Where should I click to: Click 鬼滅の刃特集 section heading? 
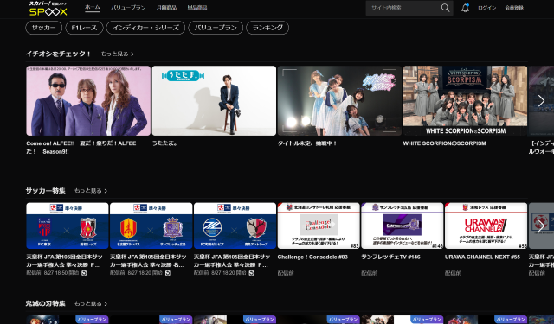pos(45,303)
